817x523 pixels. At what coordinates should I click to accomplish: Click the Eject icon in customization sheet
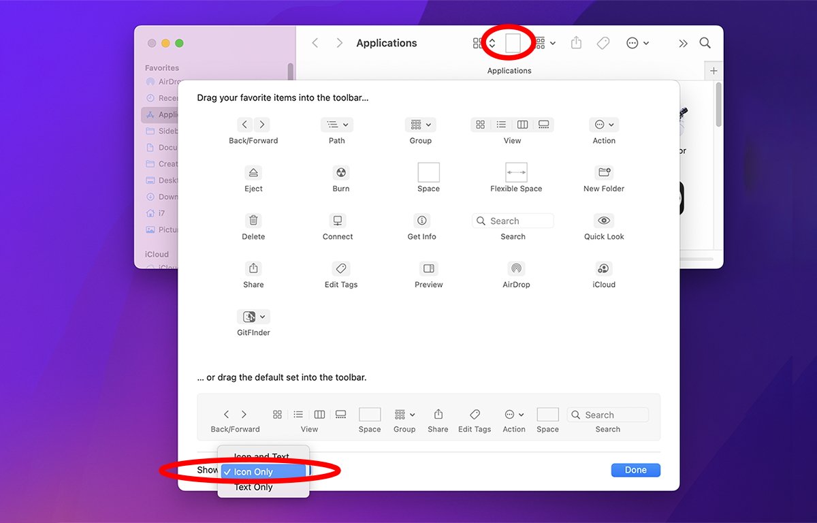click(253, 172)
